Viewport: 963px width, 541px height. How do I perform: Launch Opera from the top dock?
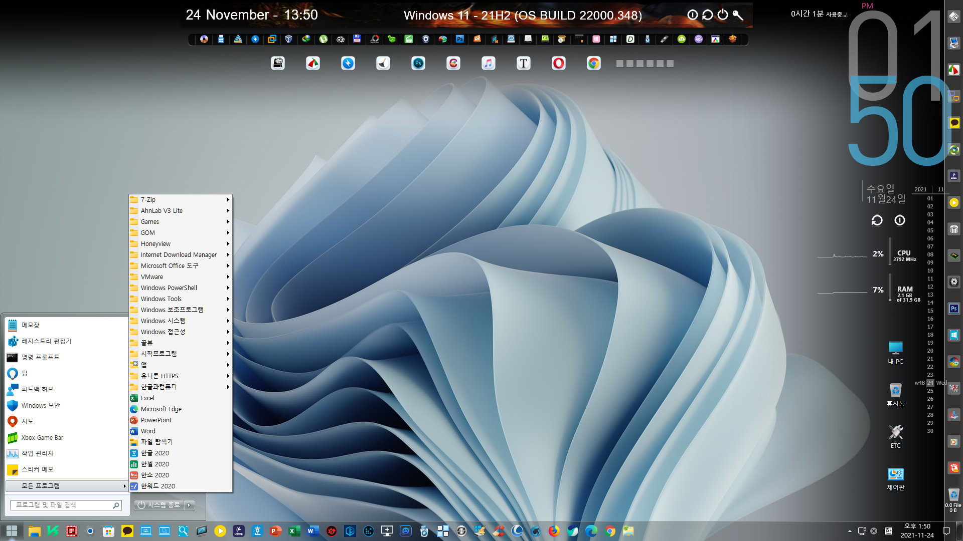click(559, 63)
